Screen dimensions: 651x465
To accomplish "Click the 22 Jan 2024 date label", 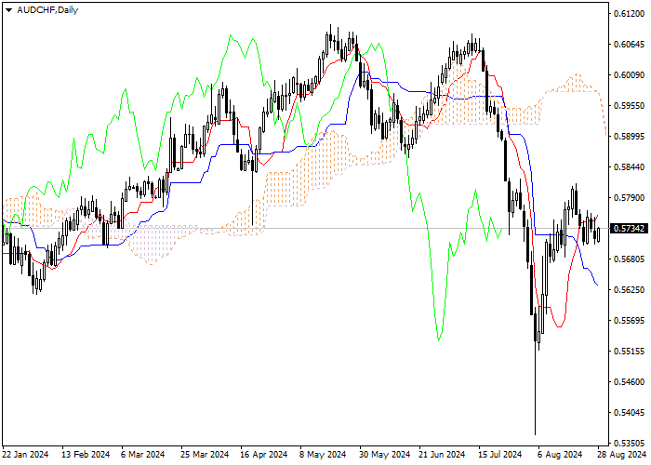I will 26,455.
